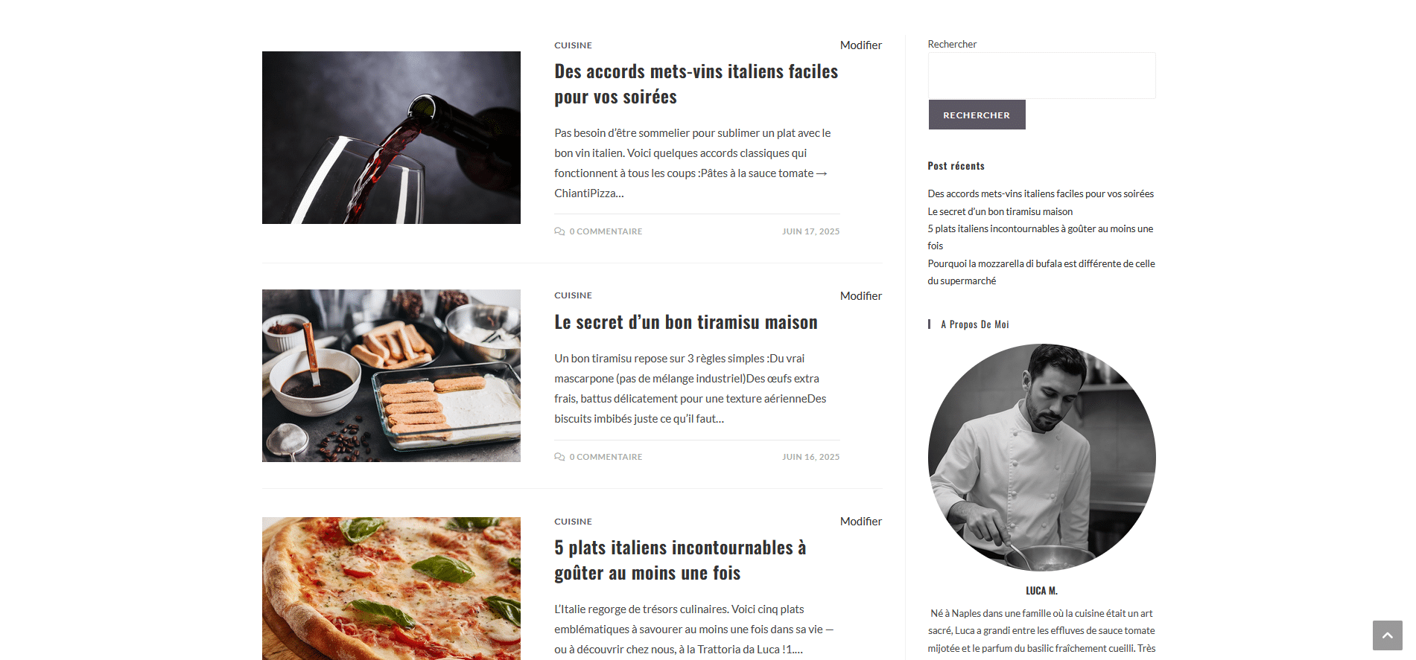Click the scroll-to-top arrow icon
This screenshot has width=1416, height=660.
(x=1387, y=635)
